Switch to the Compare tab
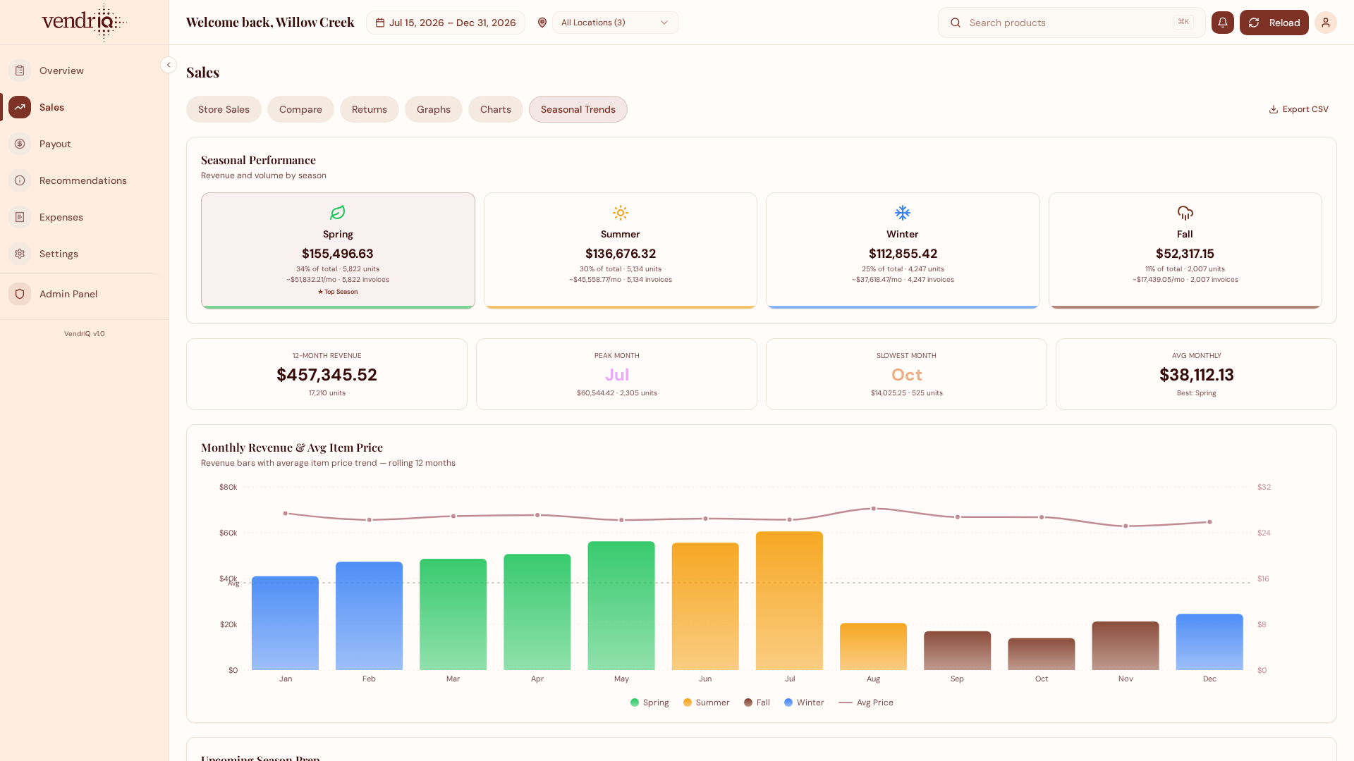The image size is (1354, 761). click(x=300, y=109)
